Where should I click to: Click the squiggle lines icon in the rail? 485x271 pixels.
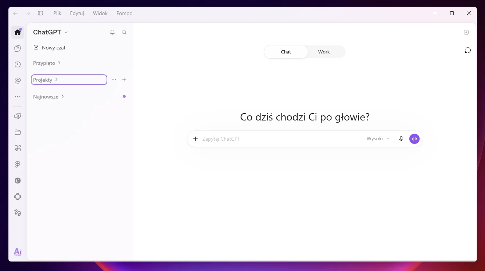pyautogui.click(x=18, y=213)
